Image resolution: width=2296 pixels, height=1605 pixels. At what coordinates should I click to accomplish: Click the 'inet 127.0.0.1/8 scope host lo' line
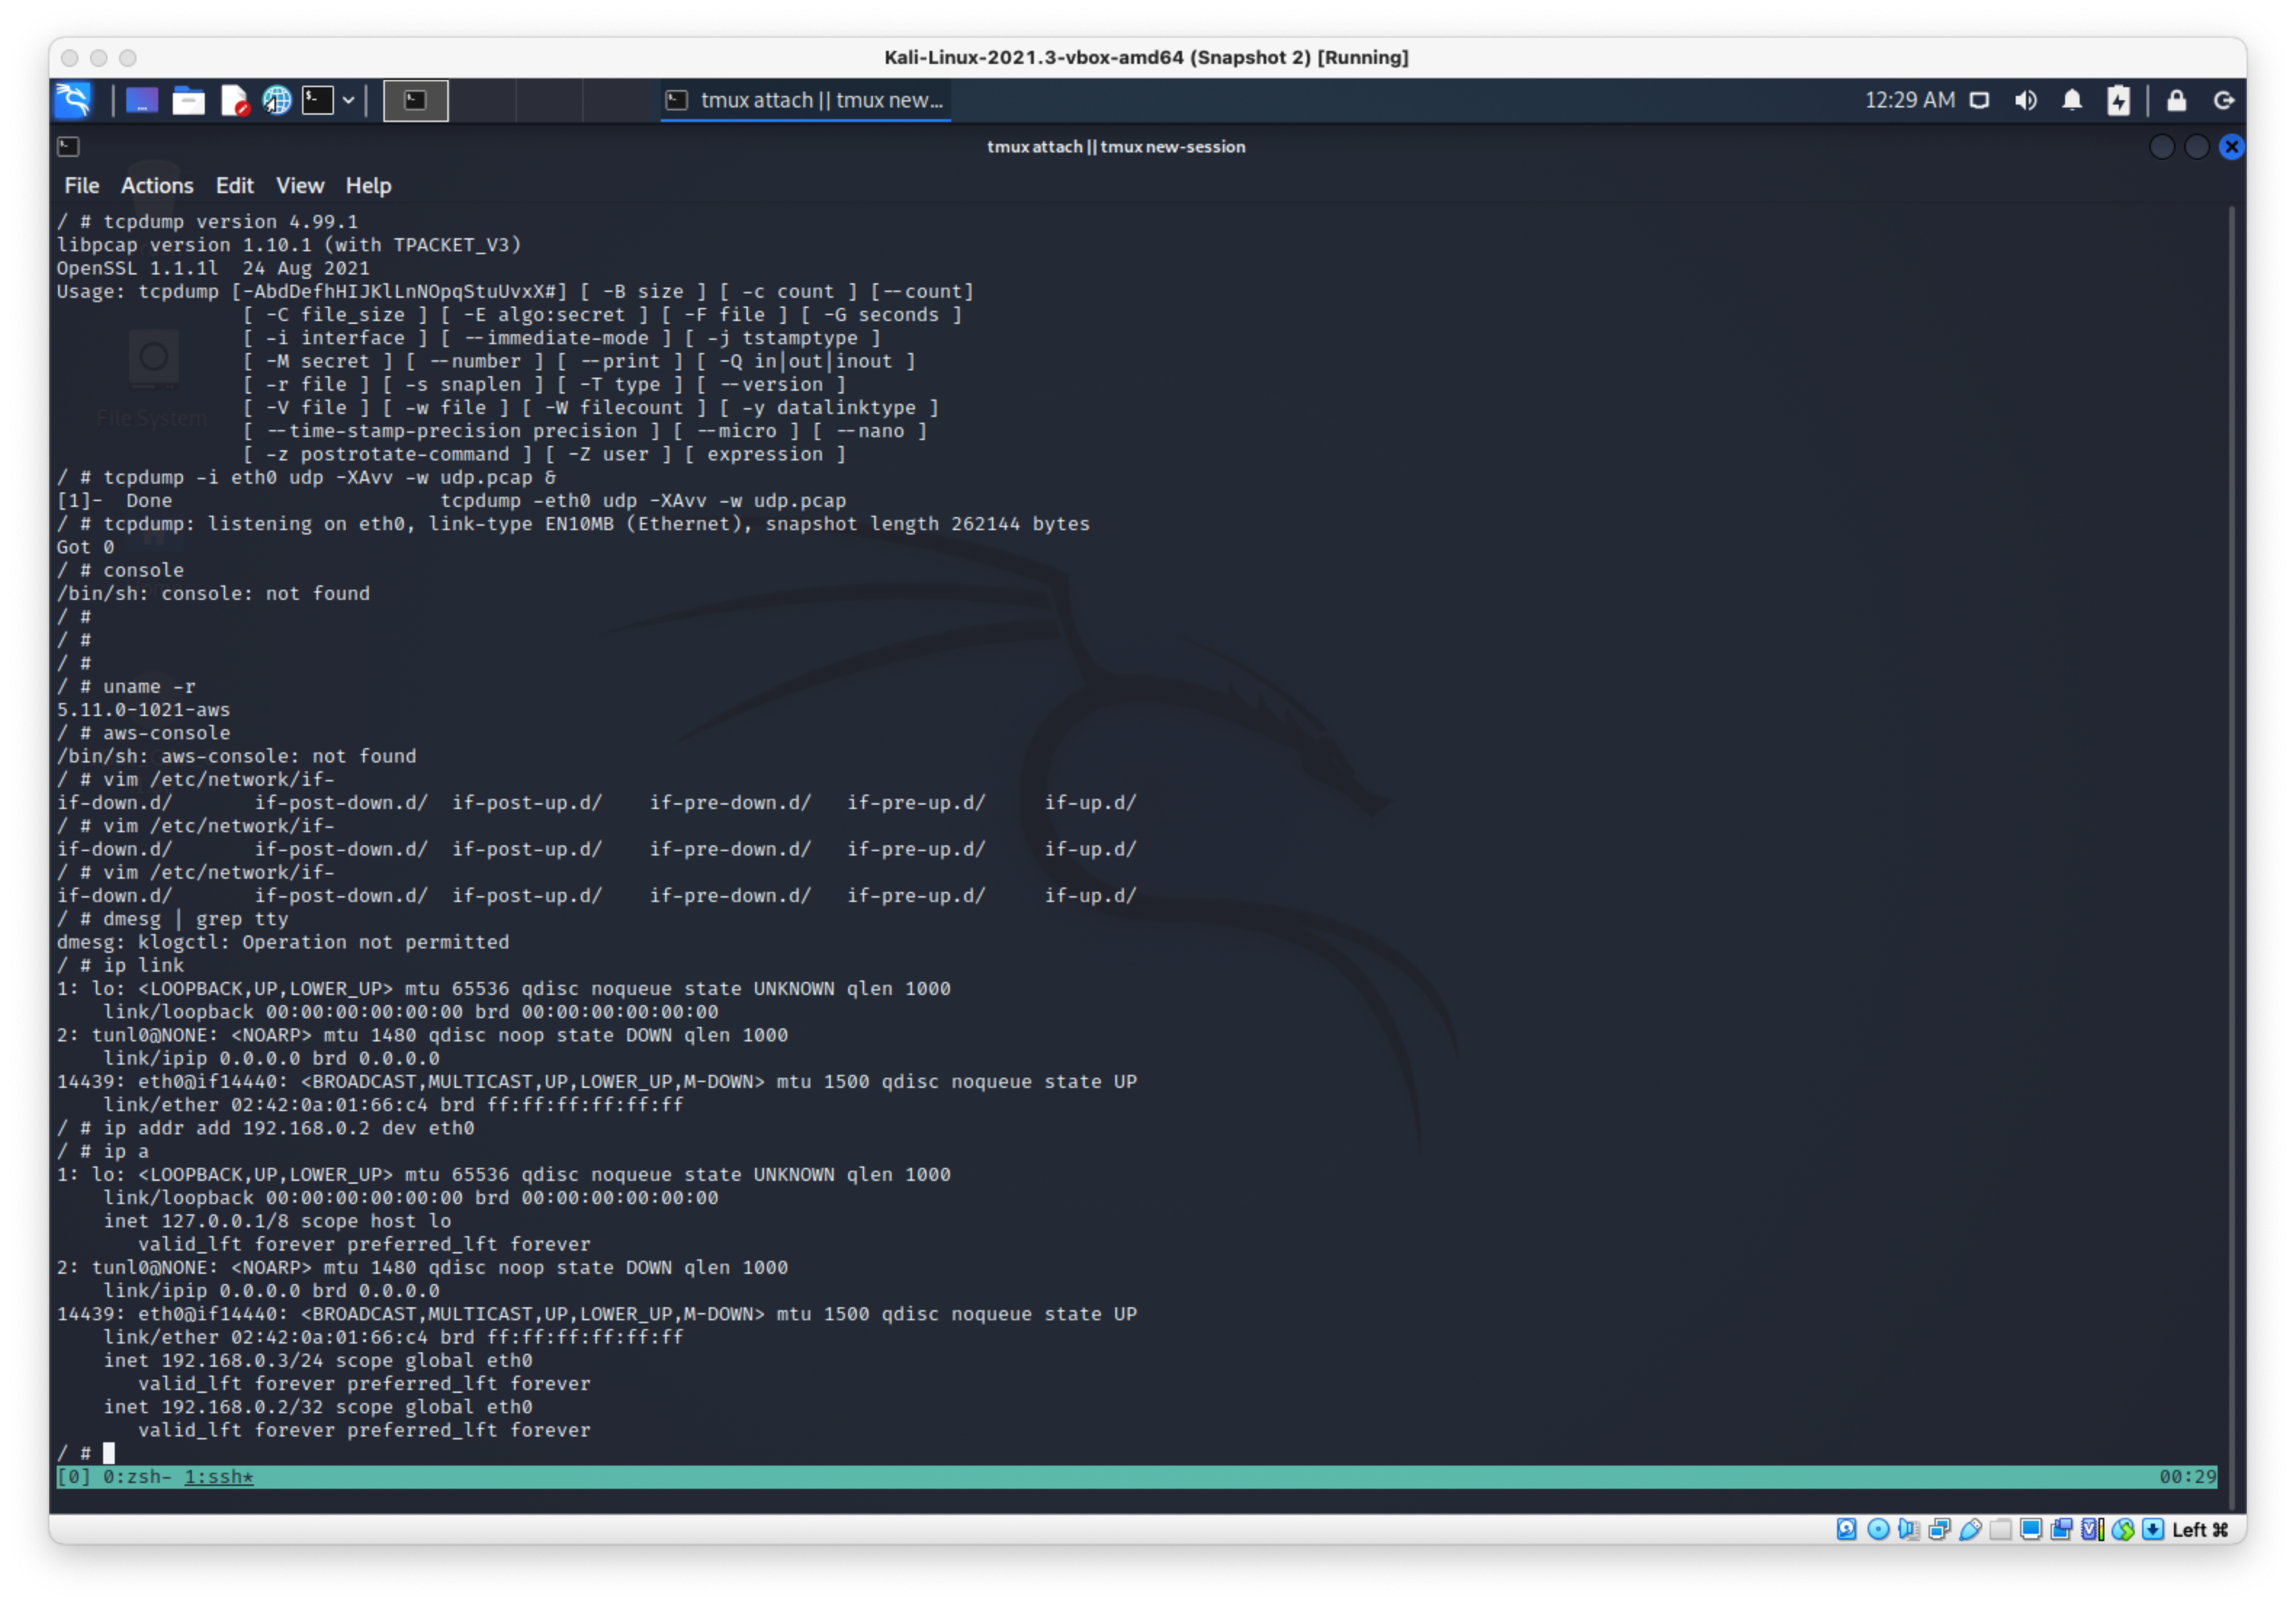[x=277, y=1221]
